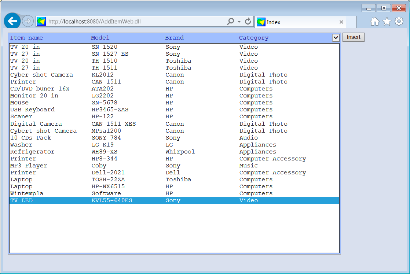Go back using the browser Back arrow
Image resolution: width=410 pixels, height=274 pixels.
[x=12, y=21]
